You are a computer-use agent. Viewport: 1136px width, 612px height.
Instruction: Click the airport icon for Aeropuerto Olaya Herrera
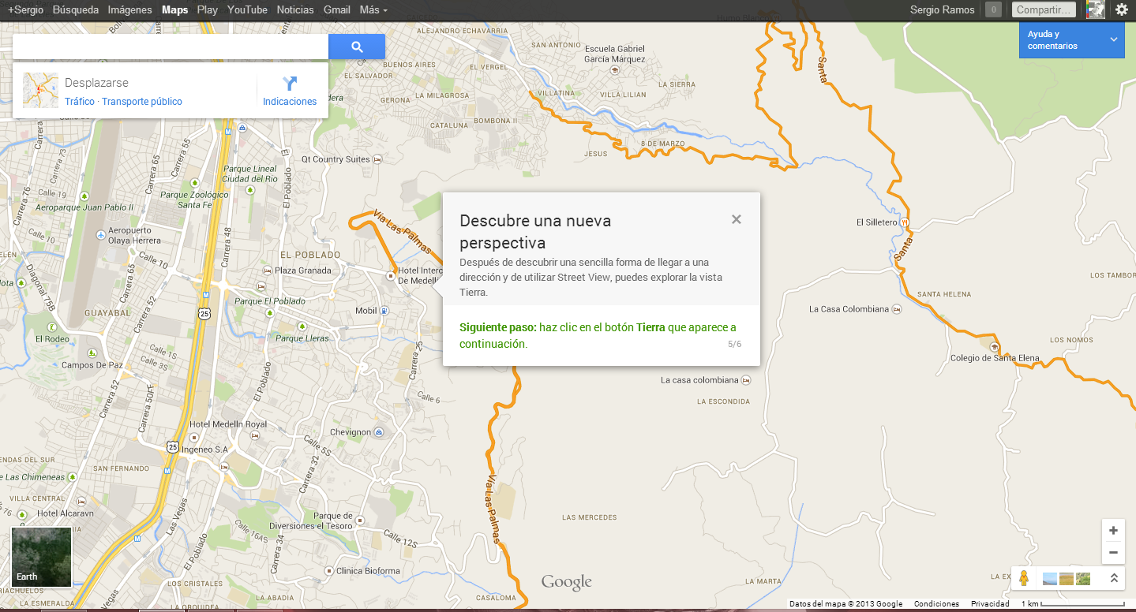tap(100, 235)
